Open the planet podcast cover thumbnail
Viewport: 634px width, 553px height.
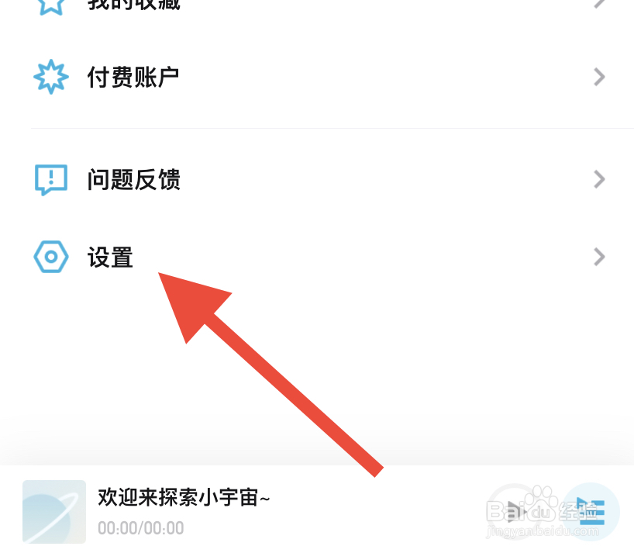(54, 512)
